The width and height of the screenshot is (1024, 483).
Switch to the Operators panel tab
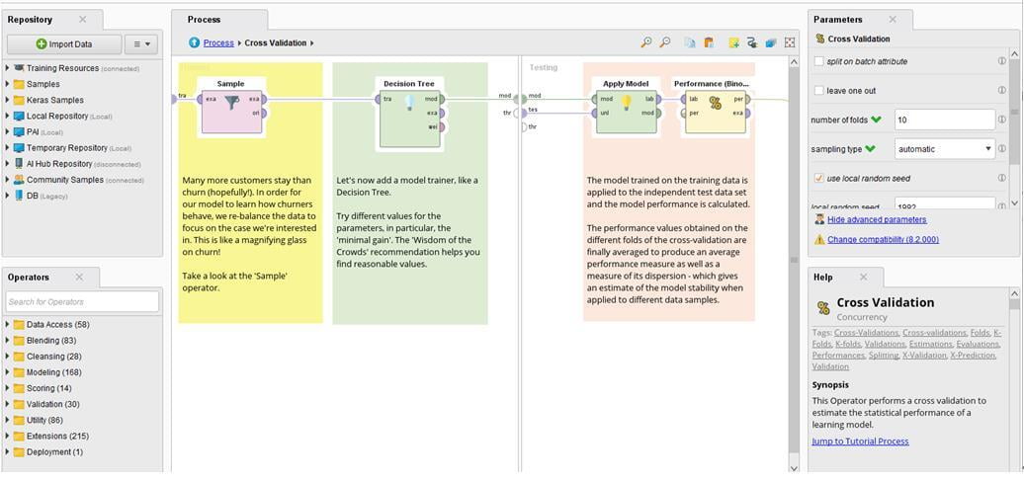[29, 278]
